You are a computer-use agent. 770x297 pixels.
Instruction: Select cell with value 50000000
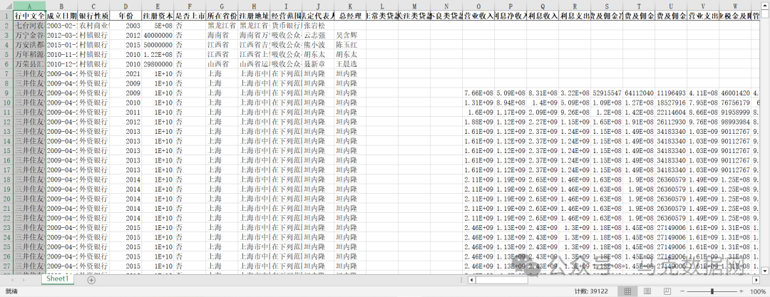[x=158, y=45]
